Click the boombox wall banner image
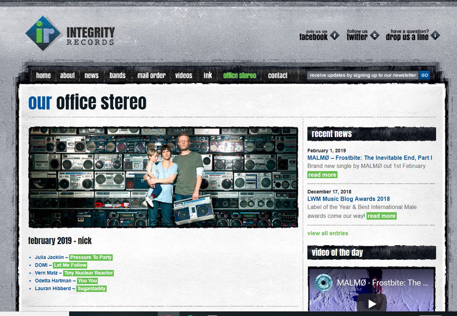 pos(163,177)
